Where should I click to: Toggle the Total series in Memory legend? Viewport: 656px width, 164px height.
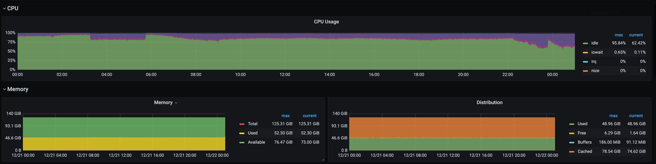click(252, 124)
